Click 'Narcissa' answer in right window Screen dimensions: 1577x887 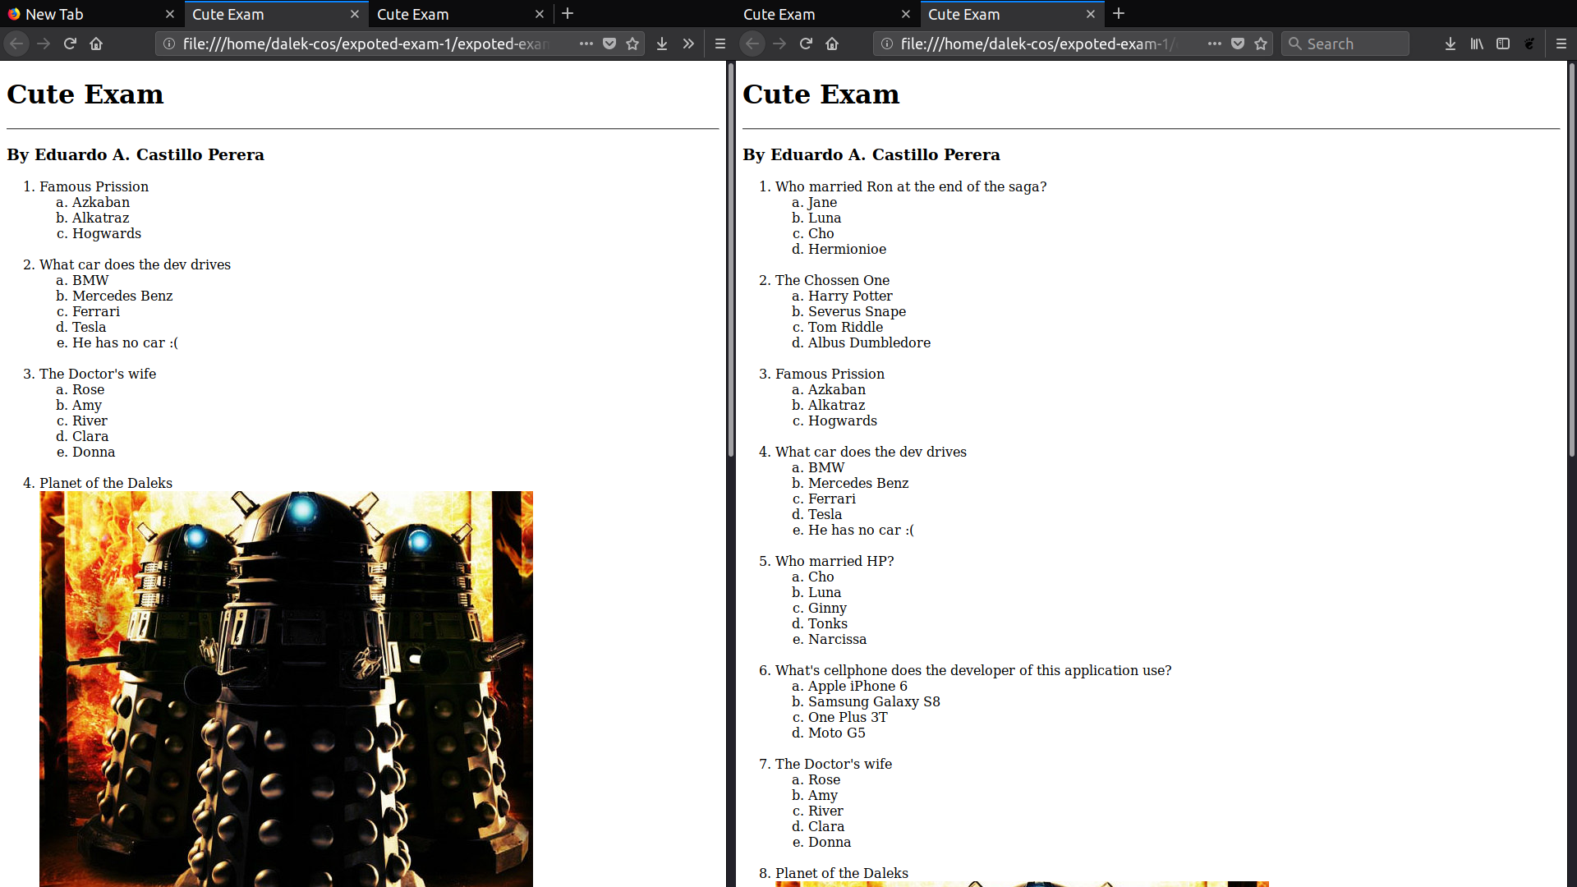click(x=837, y=639)
